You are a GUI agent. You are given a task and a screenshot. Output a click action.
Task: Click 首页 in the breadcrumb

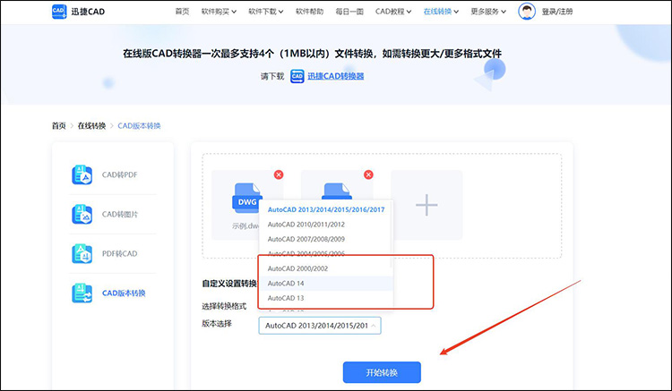click(x=59, y=126)
